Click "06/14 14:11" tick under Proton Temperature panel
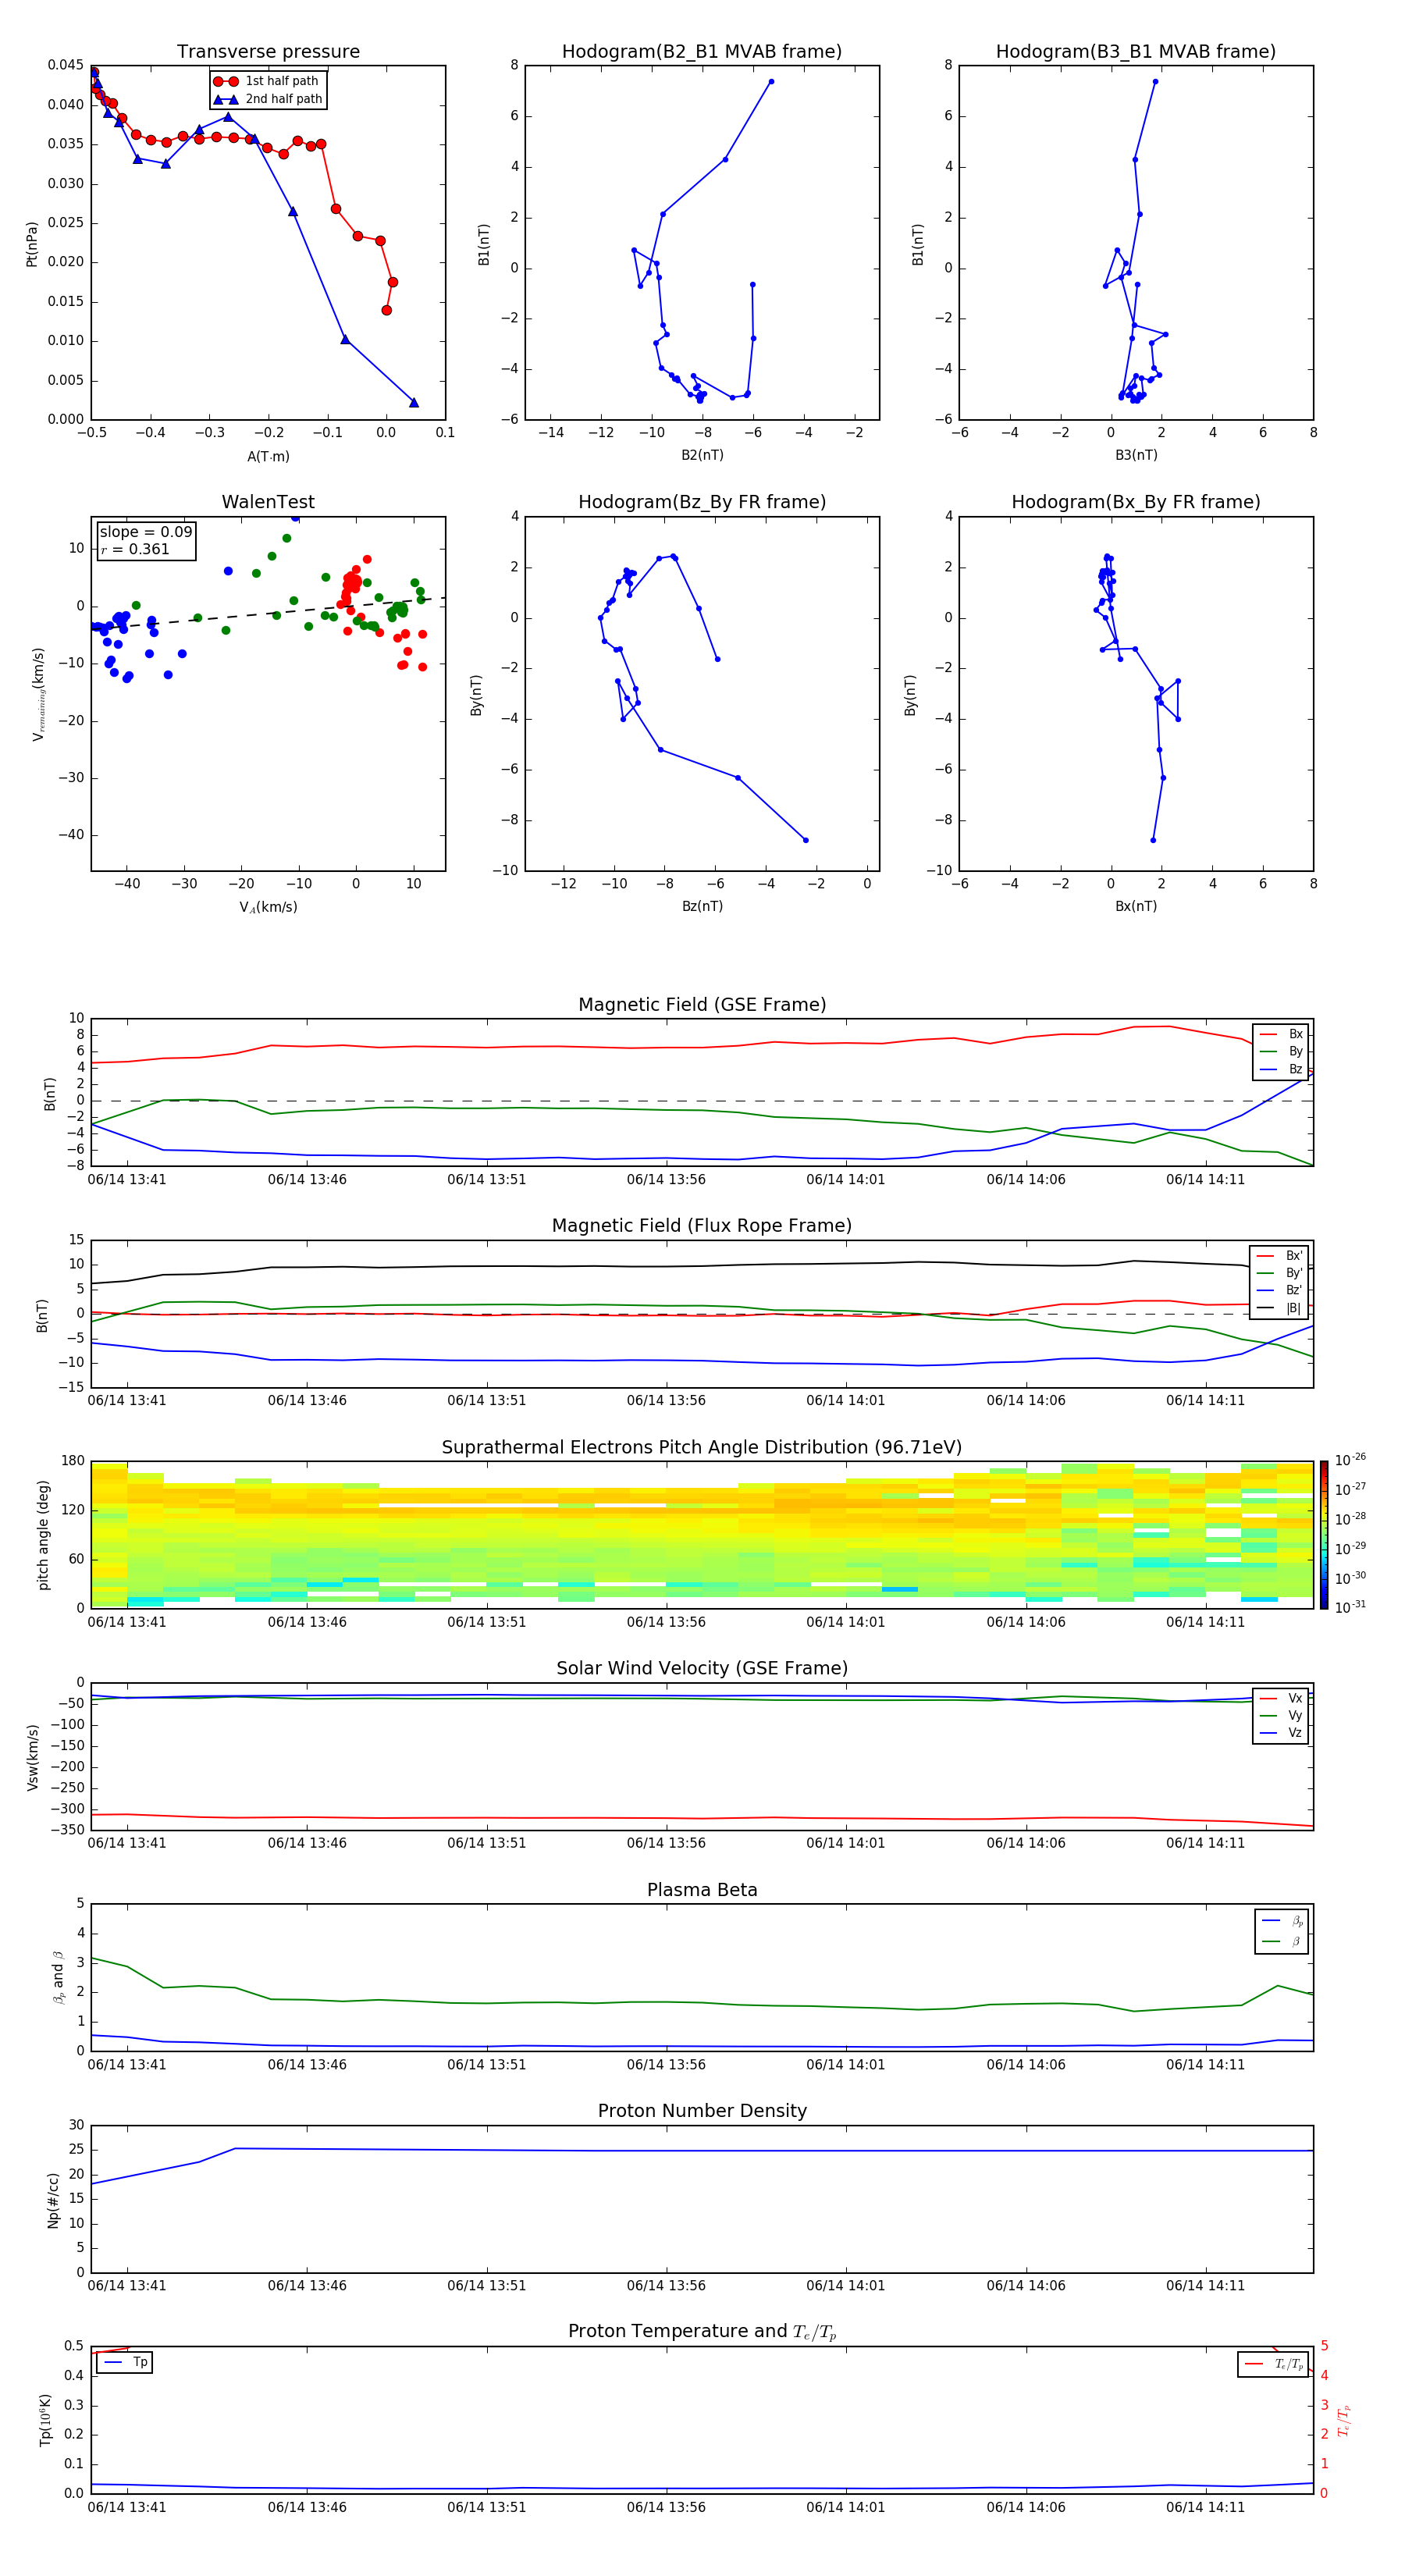The image size is (1405, 2576). pyautogui.click(x=1205, y=2507)
